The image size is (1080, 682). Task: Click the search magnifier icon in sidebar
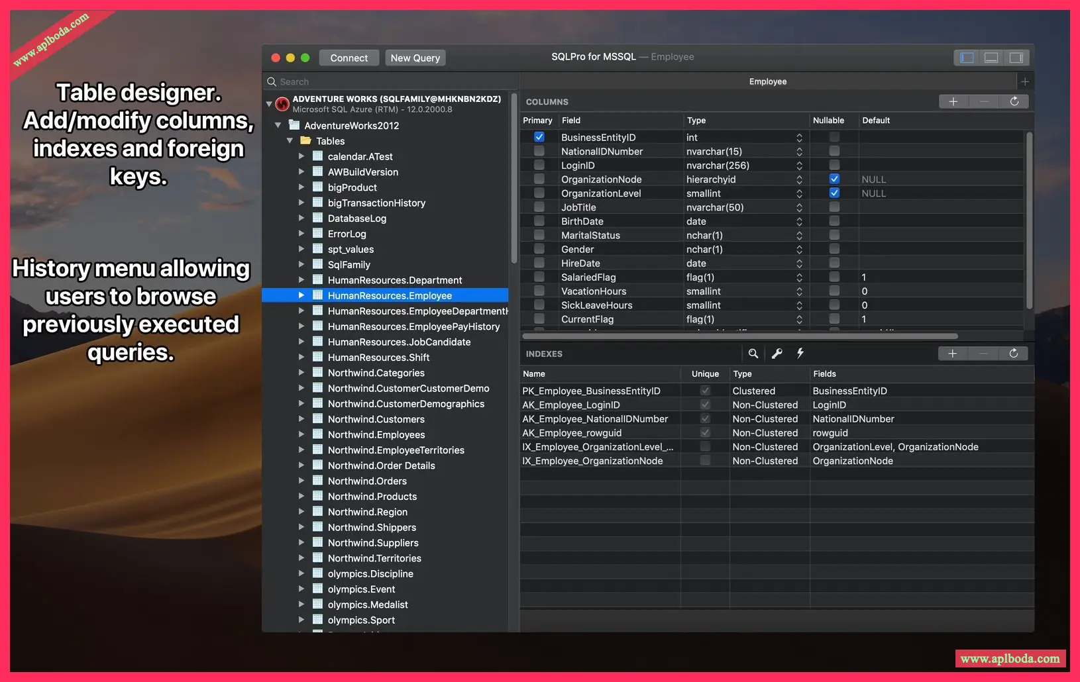click(272, 81)
